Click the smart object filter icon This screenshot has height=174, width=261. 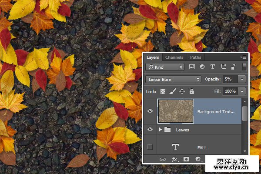click(234, 67)
